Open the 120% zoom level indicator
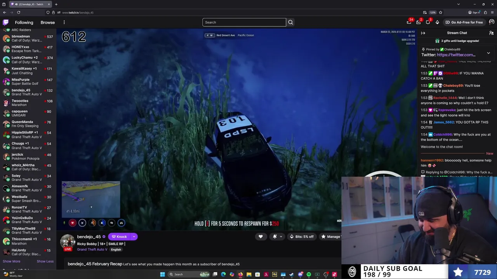 [x=433, y=12]
